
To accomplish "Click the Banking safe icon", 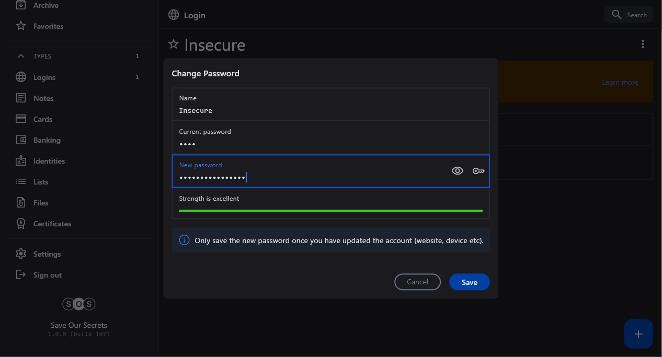I will 21,140.
